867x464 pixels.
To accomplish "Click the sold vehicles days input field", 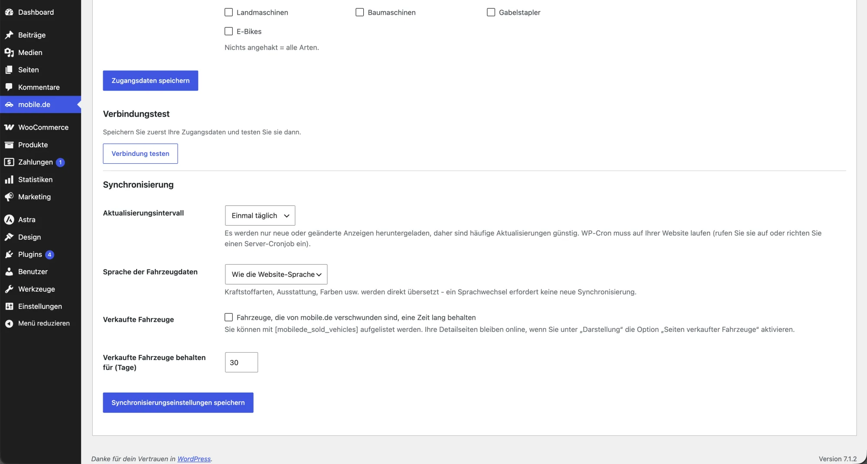I will pyautogui.click(x=241, y=362).
